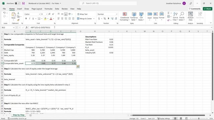Add a new sheet with plus icon
The height and width of the screenshot is (120, 214).
(30, 115)
